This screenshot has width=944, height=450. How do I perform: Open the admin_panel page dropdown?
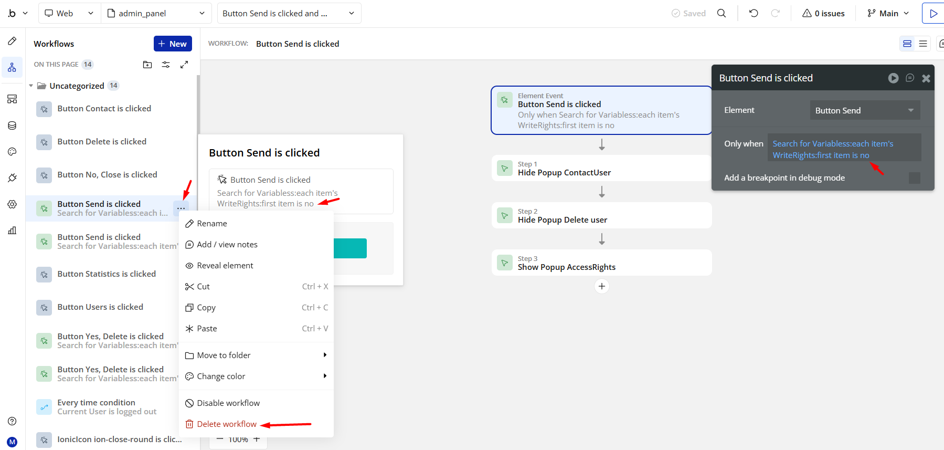point(156,13)
